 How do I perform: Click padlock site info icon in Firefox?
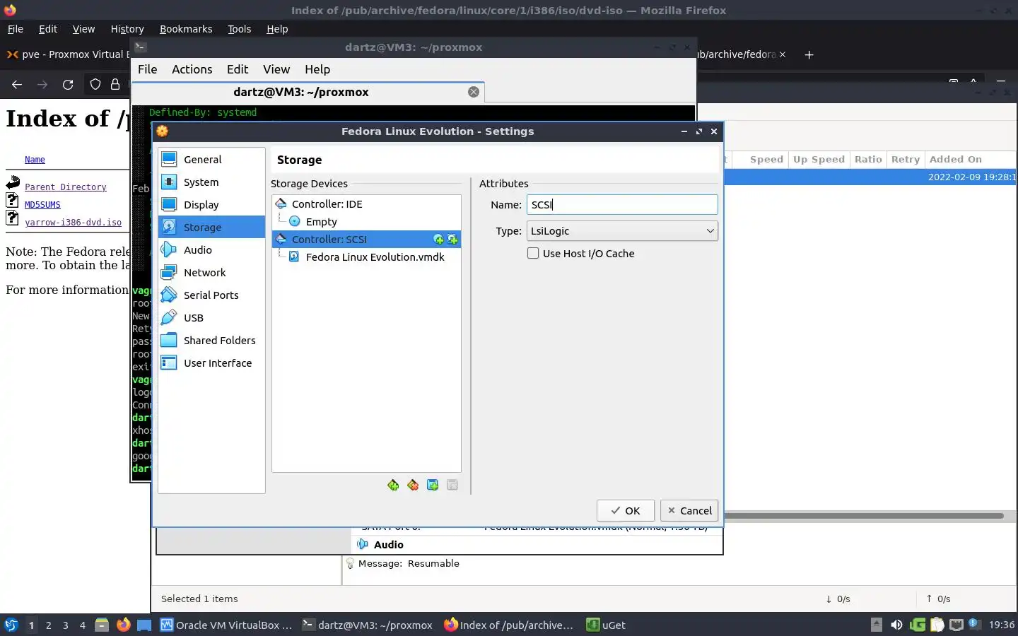[x=115, y=85]
